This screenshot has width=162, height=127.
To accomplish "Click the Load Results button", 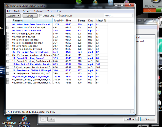I will tap(131, 119).
